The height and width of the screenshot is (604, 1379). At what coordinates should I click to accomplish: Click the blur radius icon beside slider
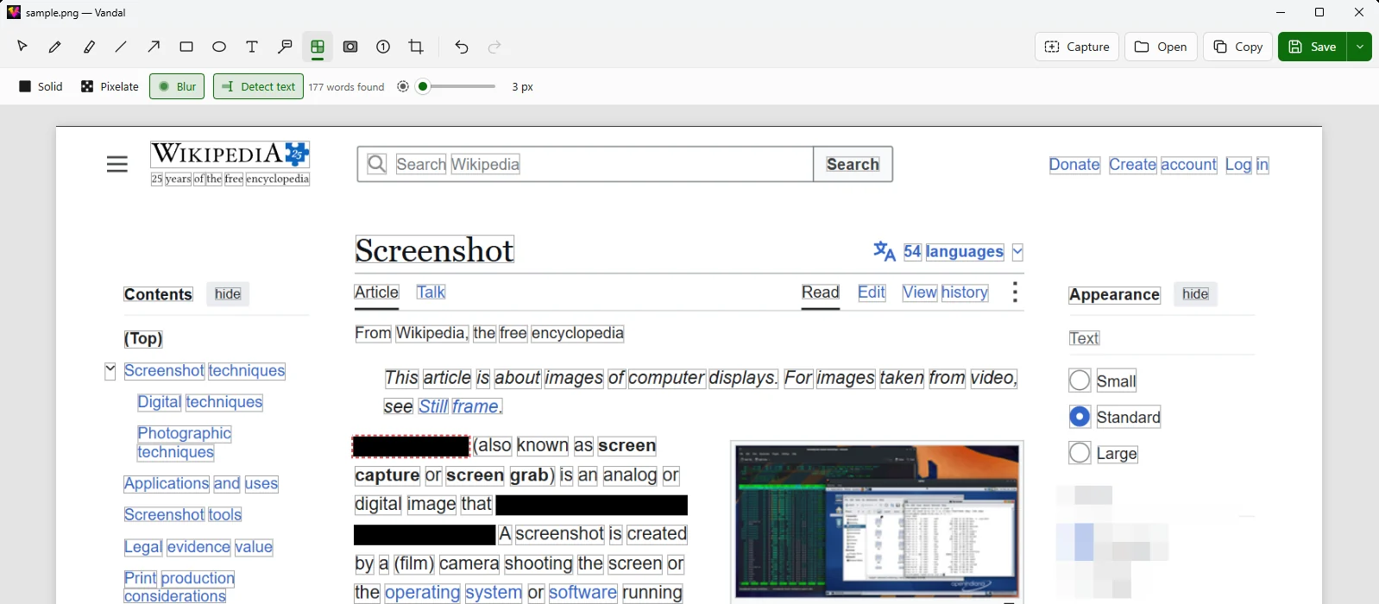[403, 86]
